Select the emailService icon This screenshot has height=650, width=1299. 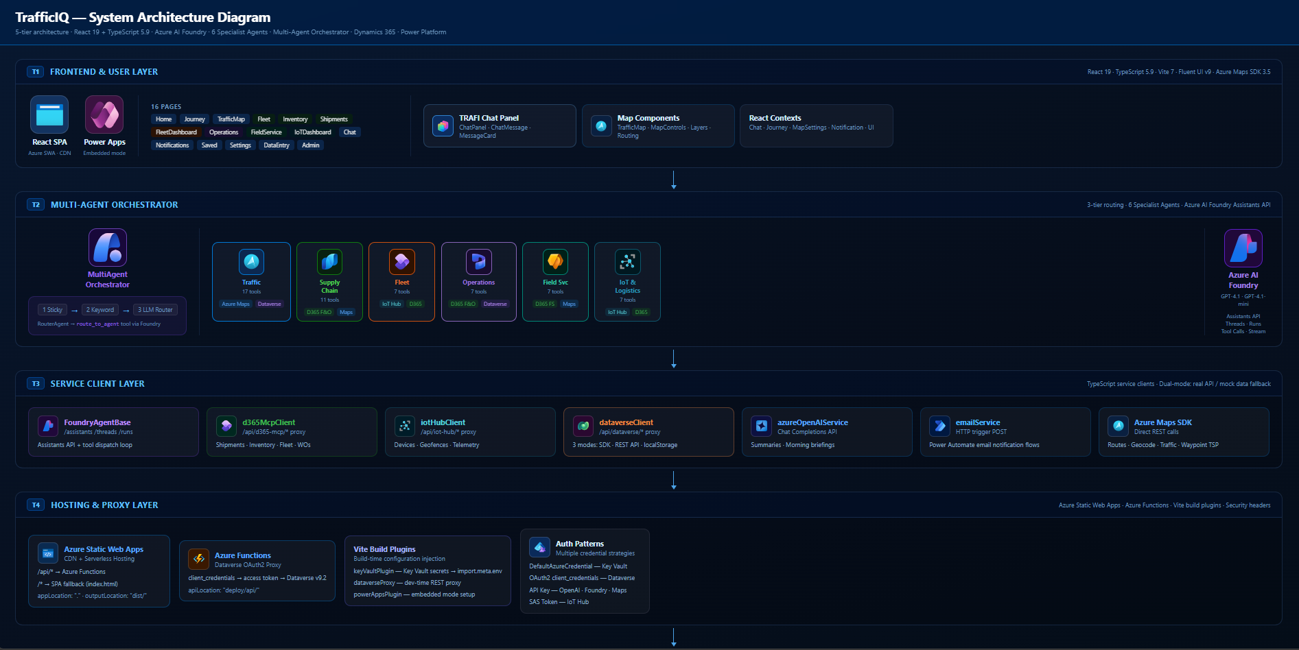(940, 426)
